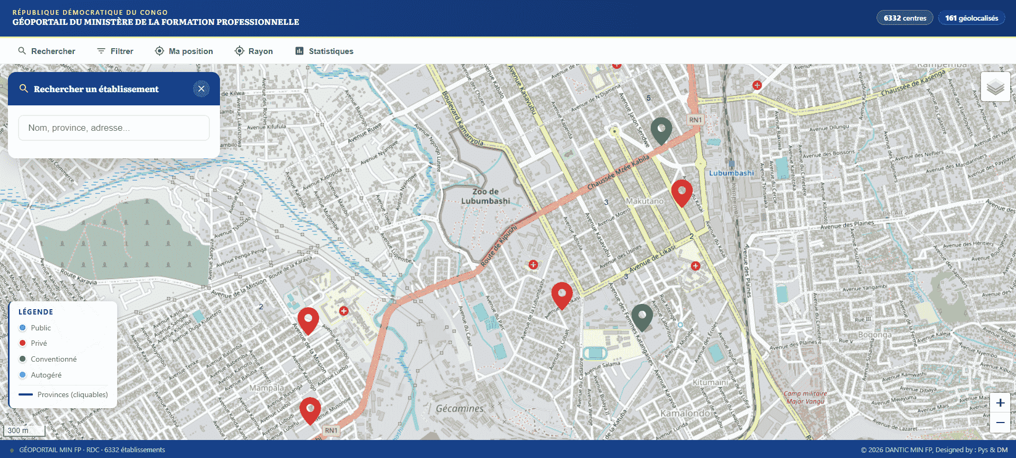Screen dimensions: 1016x458
Task: Select the grey marker on Chaussée Mzee Kabila
Action: [x=661, y=130]
